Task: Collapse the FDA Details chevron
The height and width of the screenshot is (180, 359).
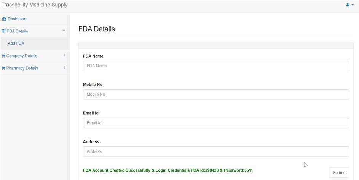Action: (64, 31)
